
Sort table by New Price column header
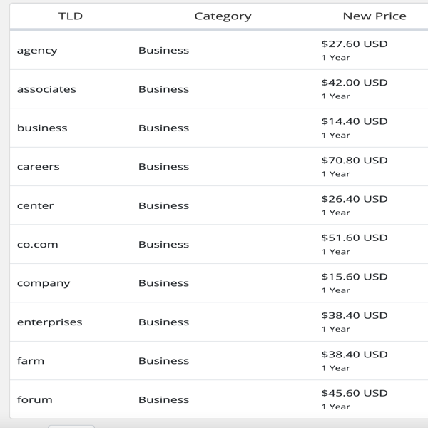point(374,16)
